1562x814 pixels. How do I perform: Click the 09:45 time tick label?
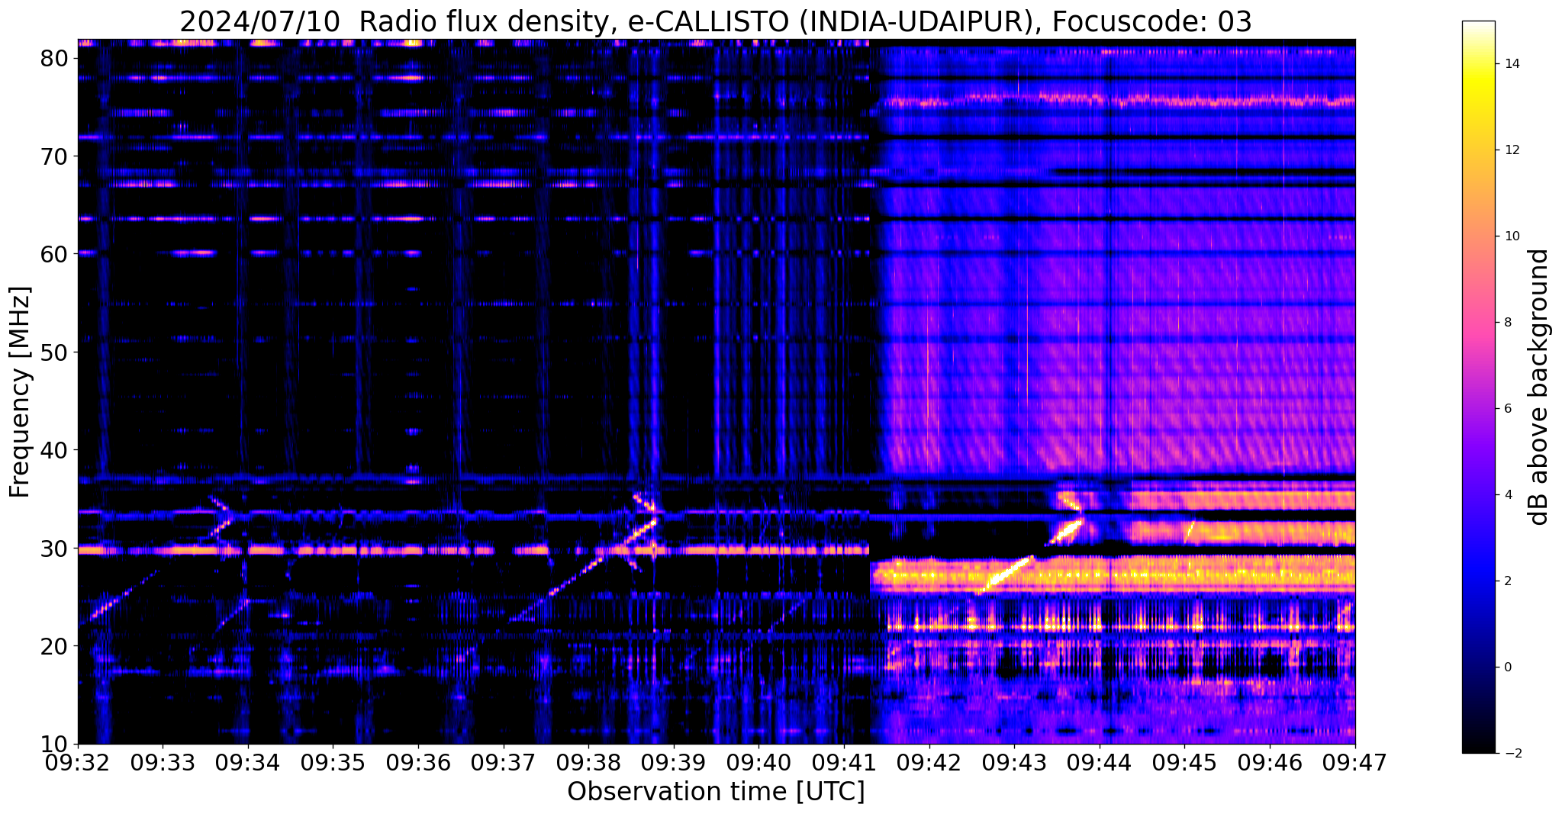pos(1184,762)
